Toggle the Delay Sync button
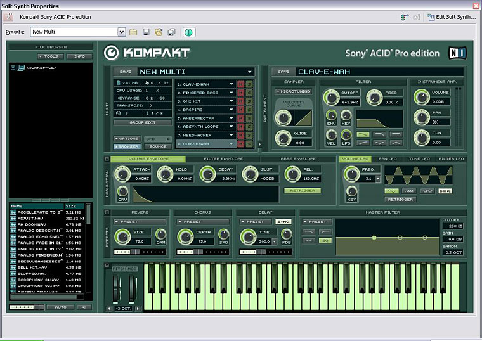 pos(283,221)
